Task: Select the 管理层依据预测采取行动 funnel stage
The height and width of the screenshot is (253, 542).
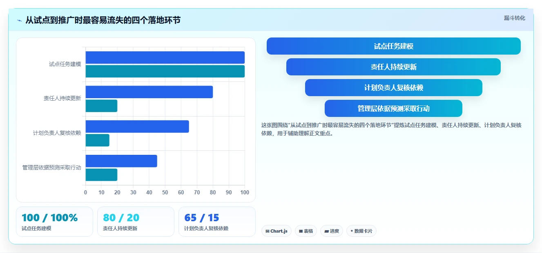Action: [393, 108]
